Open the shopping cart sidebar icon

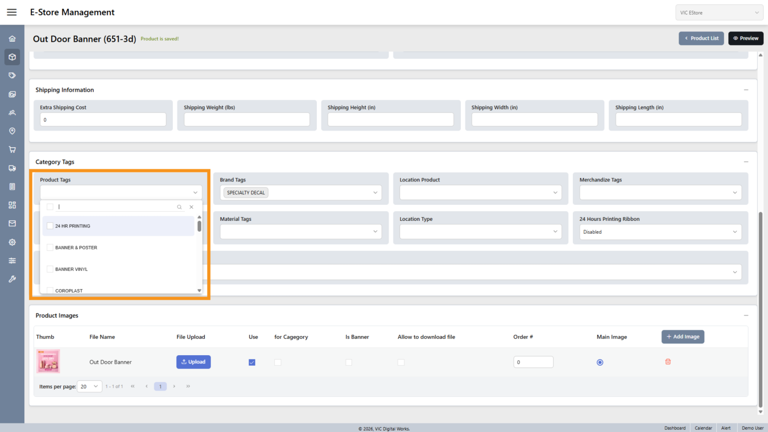pyautogui.click(x=12, y=149)
